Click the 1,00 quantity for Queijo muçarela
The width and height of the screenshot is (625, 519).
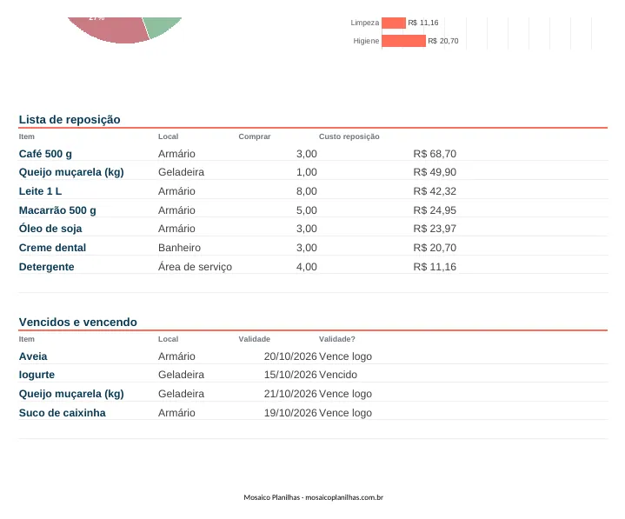[x=307, y=172]
